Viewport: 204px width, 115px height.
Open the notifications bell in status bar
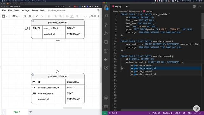click(x=200, y=113)
